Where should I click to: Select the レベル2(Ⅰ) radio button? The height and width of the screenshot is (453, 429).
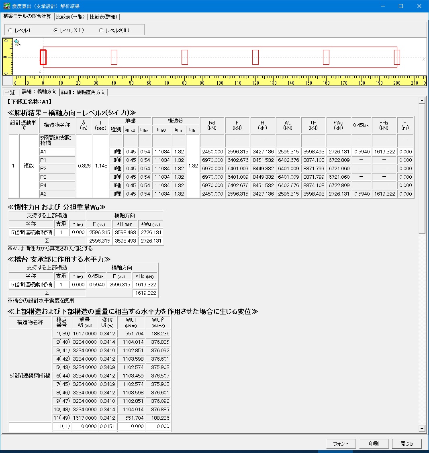[55, 31]
